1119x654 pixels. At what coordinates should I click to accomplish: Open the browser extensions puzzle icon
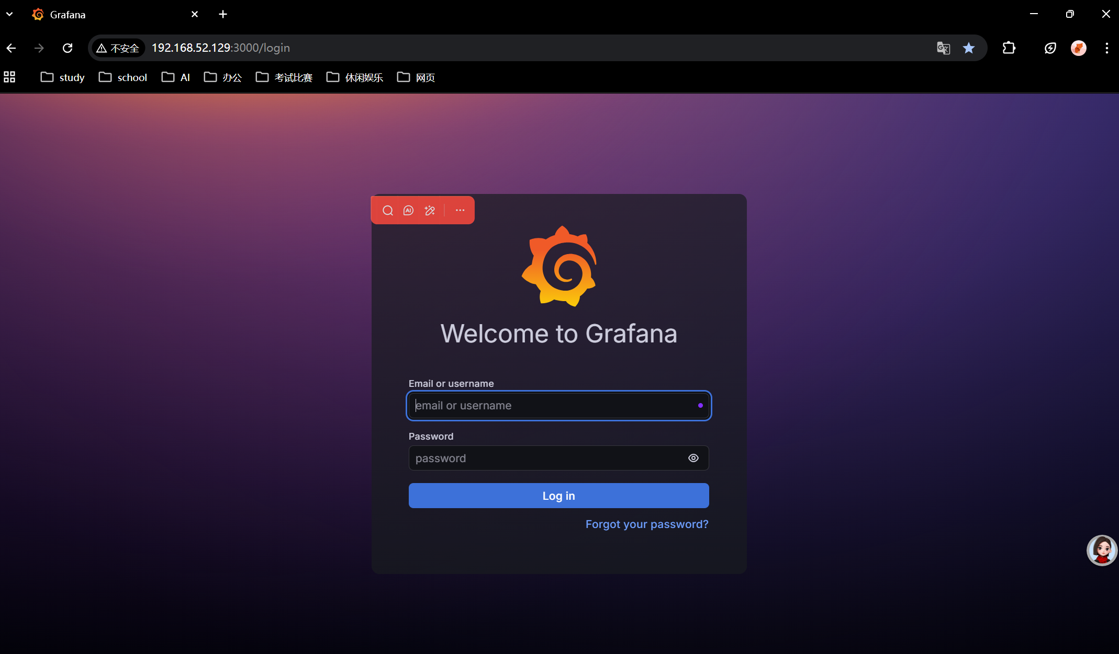[x=1009, y=48]
